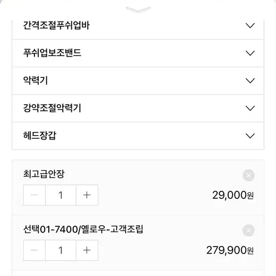
Task: Decrease 선택01-7400 quantity with minus icon
Action: click(34, 250)
